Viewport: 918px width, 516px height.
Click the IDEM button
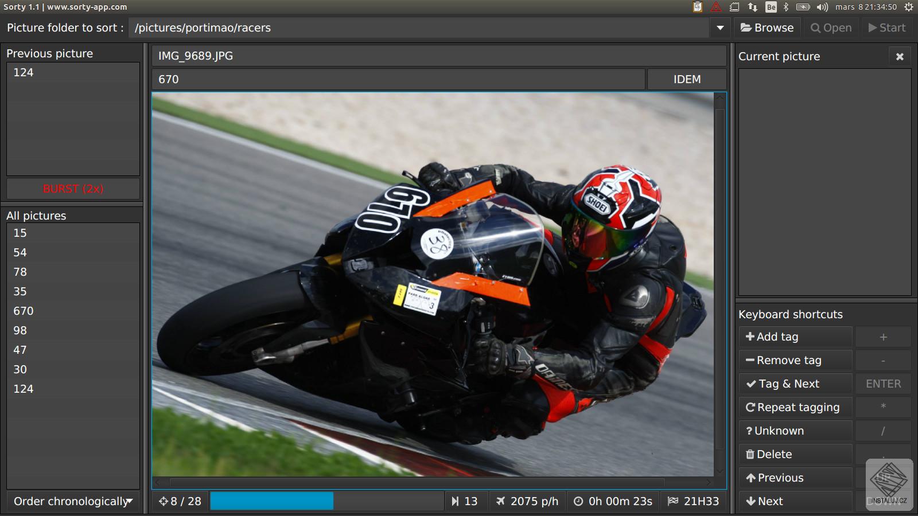pos(687,79)
